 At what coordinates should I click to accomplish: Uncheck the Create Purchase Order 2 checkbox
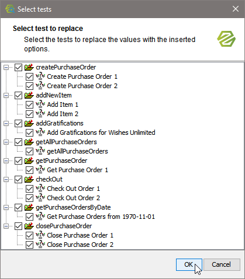(x=29, y=86)
